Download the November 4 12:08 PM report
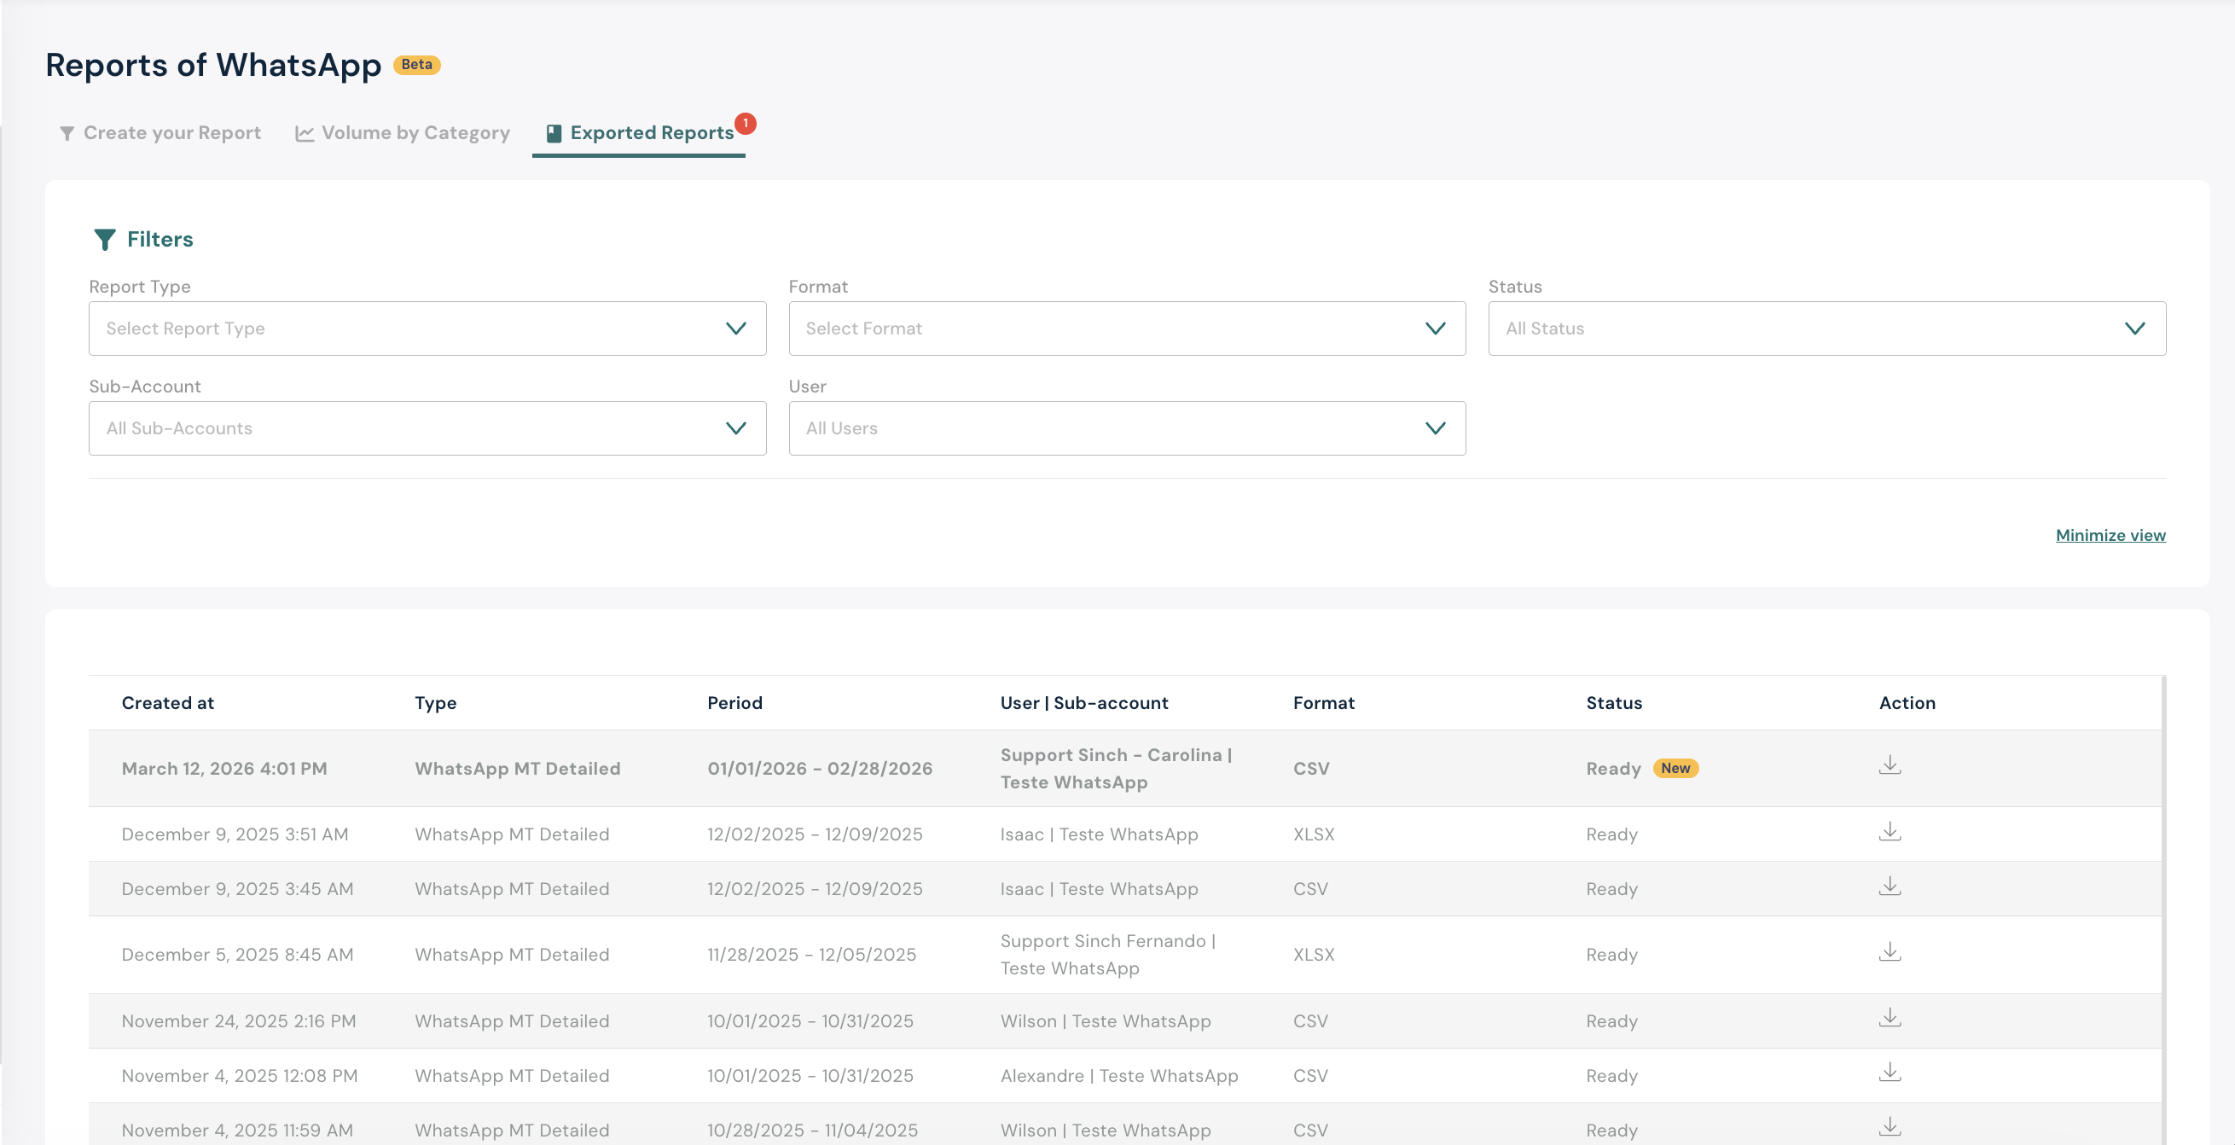This screenshot has height=1145, width=2235. point(1889,1073)
